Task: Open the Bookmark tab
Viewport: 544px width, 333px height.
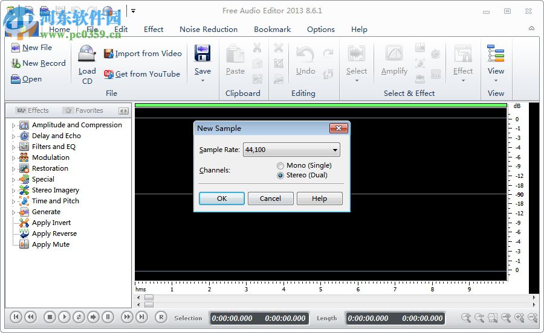Action: click(x=273, y=30)
